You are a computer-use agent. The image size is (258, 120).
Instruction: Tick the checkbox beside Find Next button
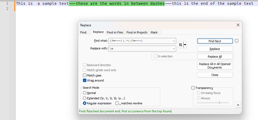click(236, 41)
